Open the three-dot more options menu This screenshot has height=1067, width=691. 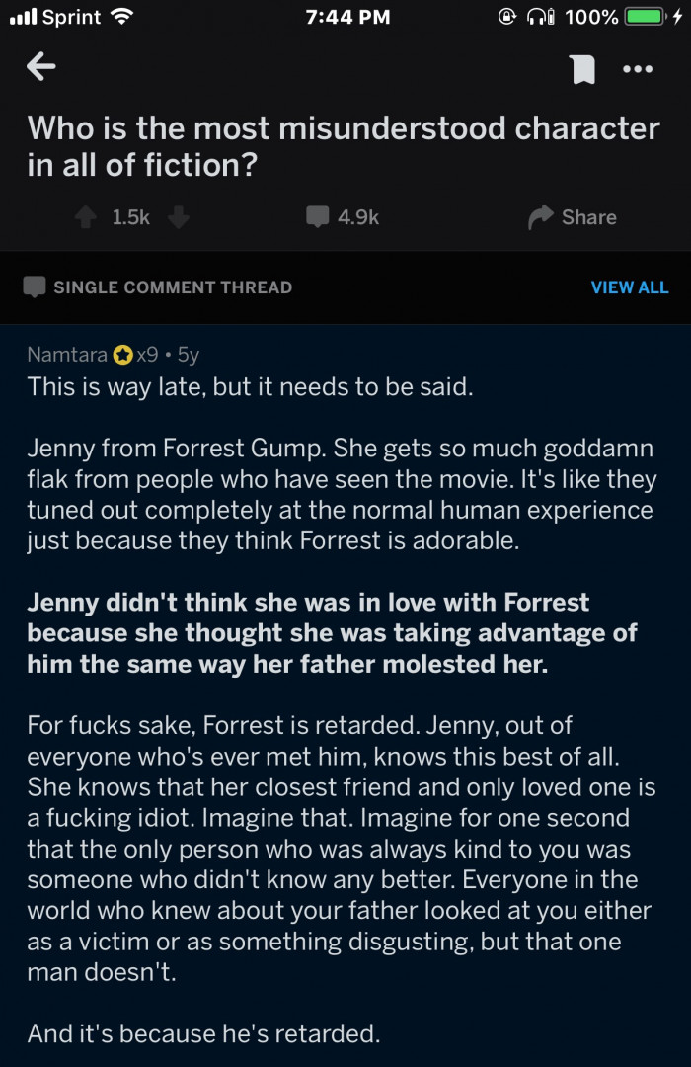(x=638, y=69)
